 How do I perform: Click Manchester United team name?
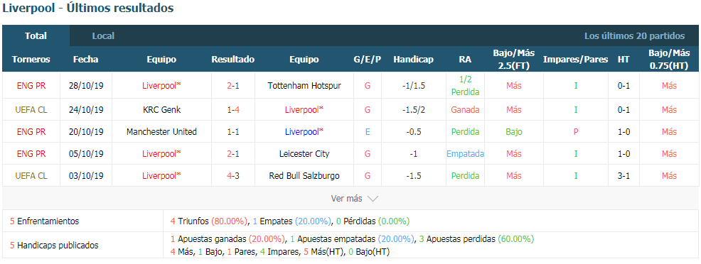coord(161,131)
